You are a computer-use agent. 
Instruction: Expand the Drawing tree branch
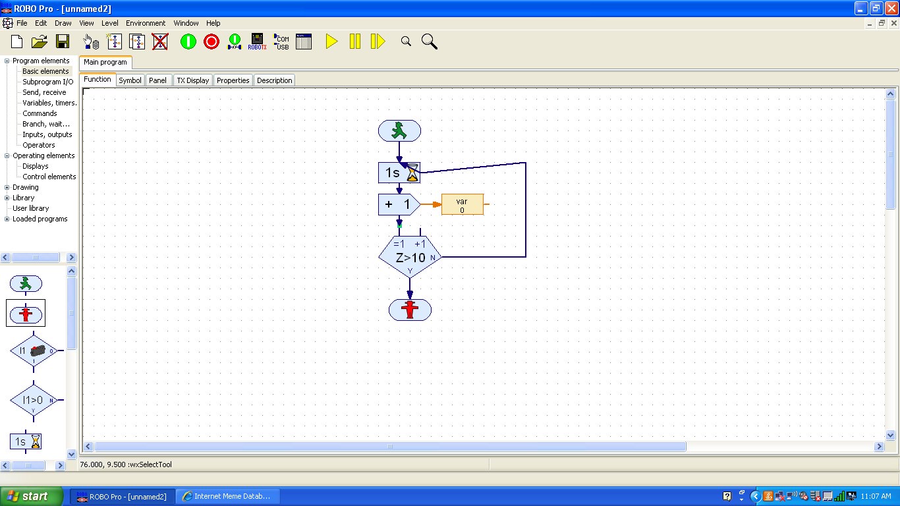5,187
